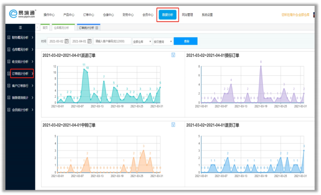Click the 中转订单 chart title
Image resolution: width=321 pixels, height=195 pixels.
[x=69, y=125]
